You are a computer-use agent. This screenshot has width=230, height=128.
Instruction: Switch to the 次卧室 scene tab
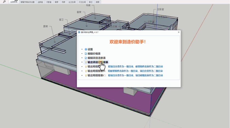click(49, 2)
